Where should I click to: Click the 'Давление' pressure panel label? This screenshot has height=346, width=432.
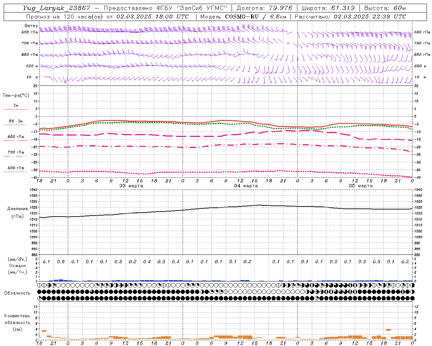click(18, 209)
